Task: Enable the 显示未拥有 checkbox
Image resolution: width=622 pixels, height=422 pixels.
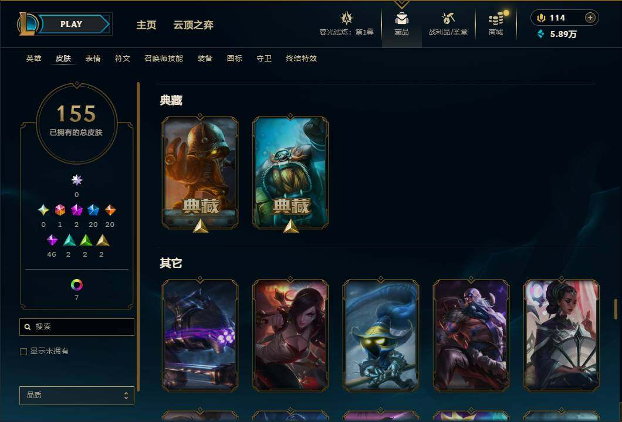Action: (23, 352)
